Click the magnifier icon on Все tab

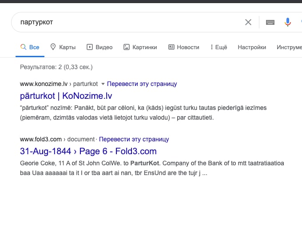(24, 47)
